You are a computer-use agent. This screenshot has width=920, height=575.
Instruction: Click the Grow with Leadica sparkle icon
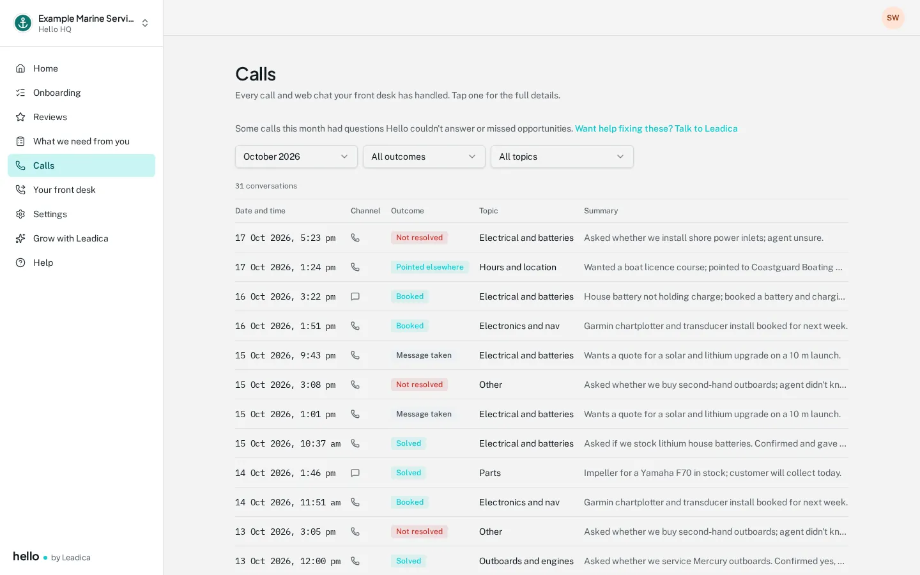pyautogui.click(x=20, y=238)
